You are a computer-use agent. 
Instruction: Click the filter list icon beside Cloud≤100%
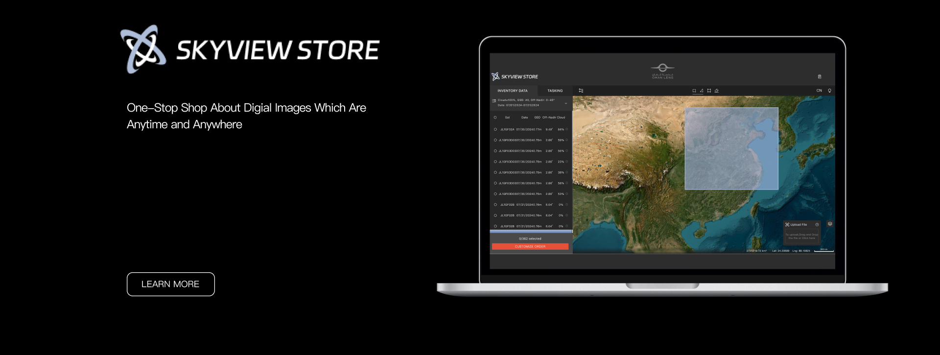pos(494,101)
